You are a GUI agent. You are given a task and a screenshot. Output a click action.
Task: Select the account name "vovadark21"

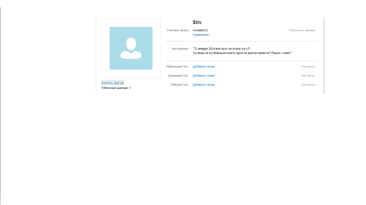coord(200,30)
